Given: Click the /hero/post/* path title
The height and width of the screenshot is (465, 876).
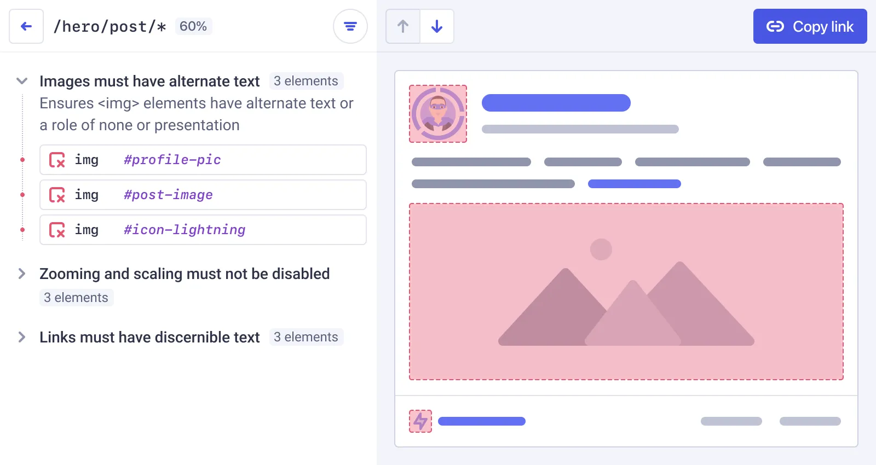Looking at the screenshot, I should [x=109, y=26].
